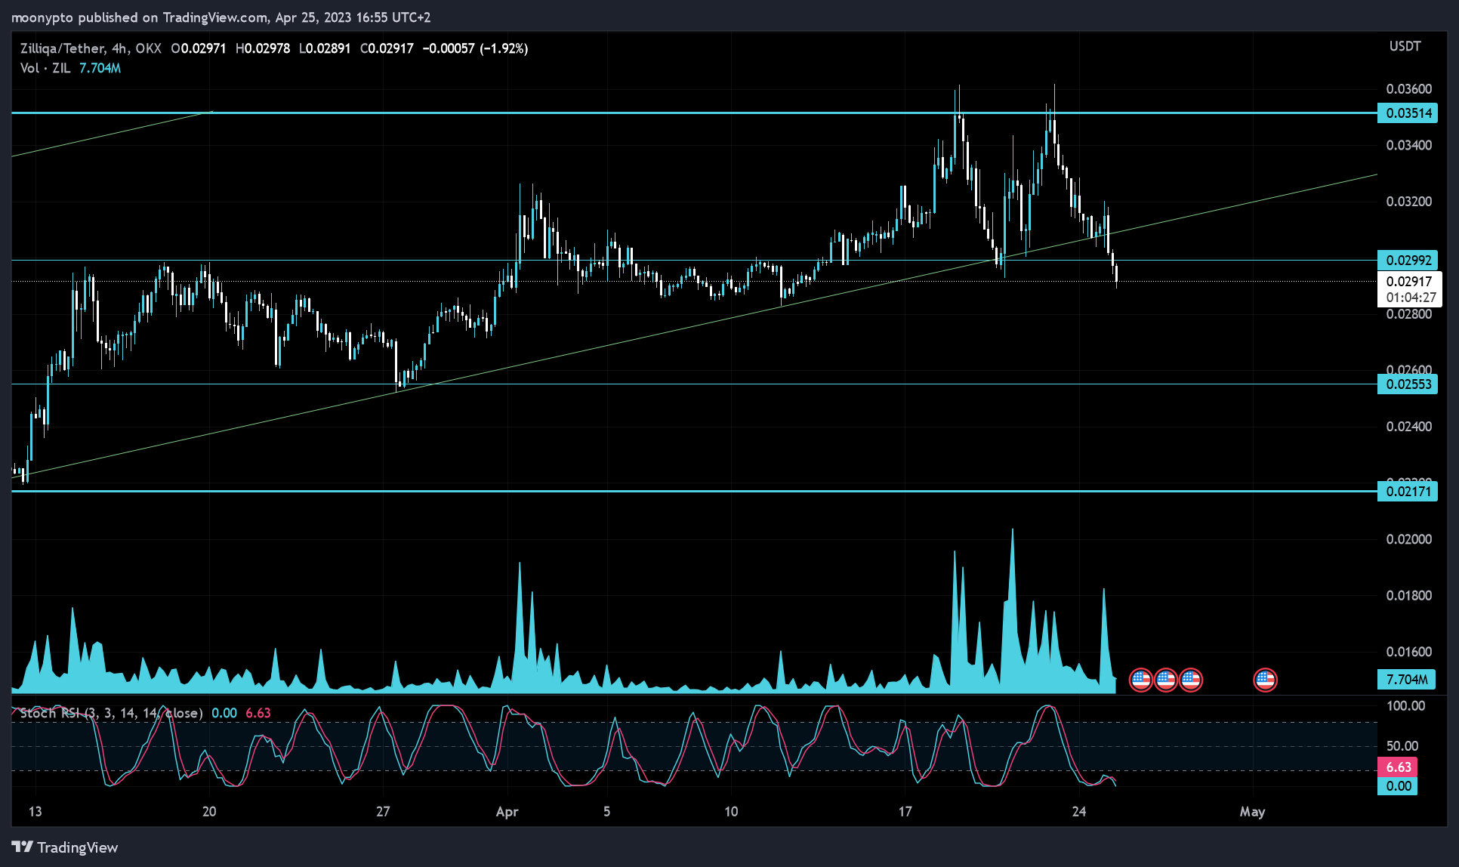Click the May date on the time axis
Viewport: 1459px width, 867px height.
click(x=1252, y=812)
